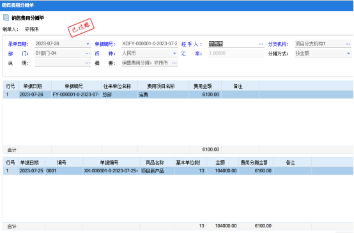
Task: Open the 分支机构 ellipsis lookup button
Action: click(348, 44)
